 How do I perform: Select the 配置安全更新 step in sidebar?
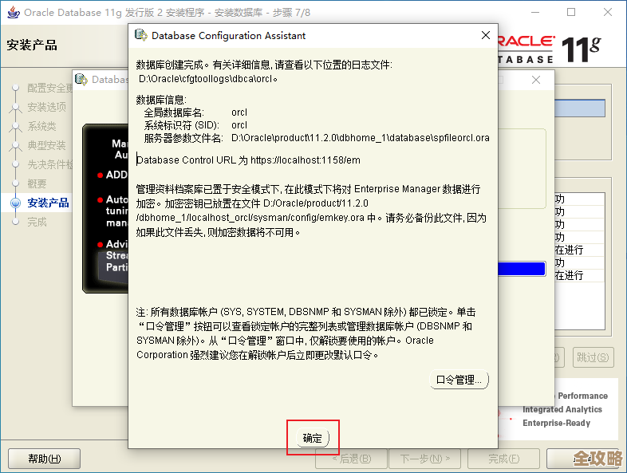pyautogui.click(x=49, y=88)
